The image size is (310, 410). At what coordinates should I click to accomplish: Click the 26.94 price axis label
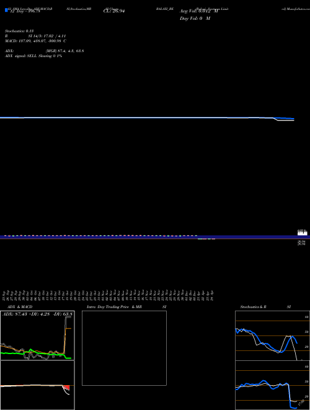coord(302,243)
